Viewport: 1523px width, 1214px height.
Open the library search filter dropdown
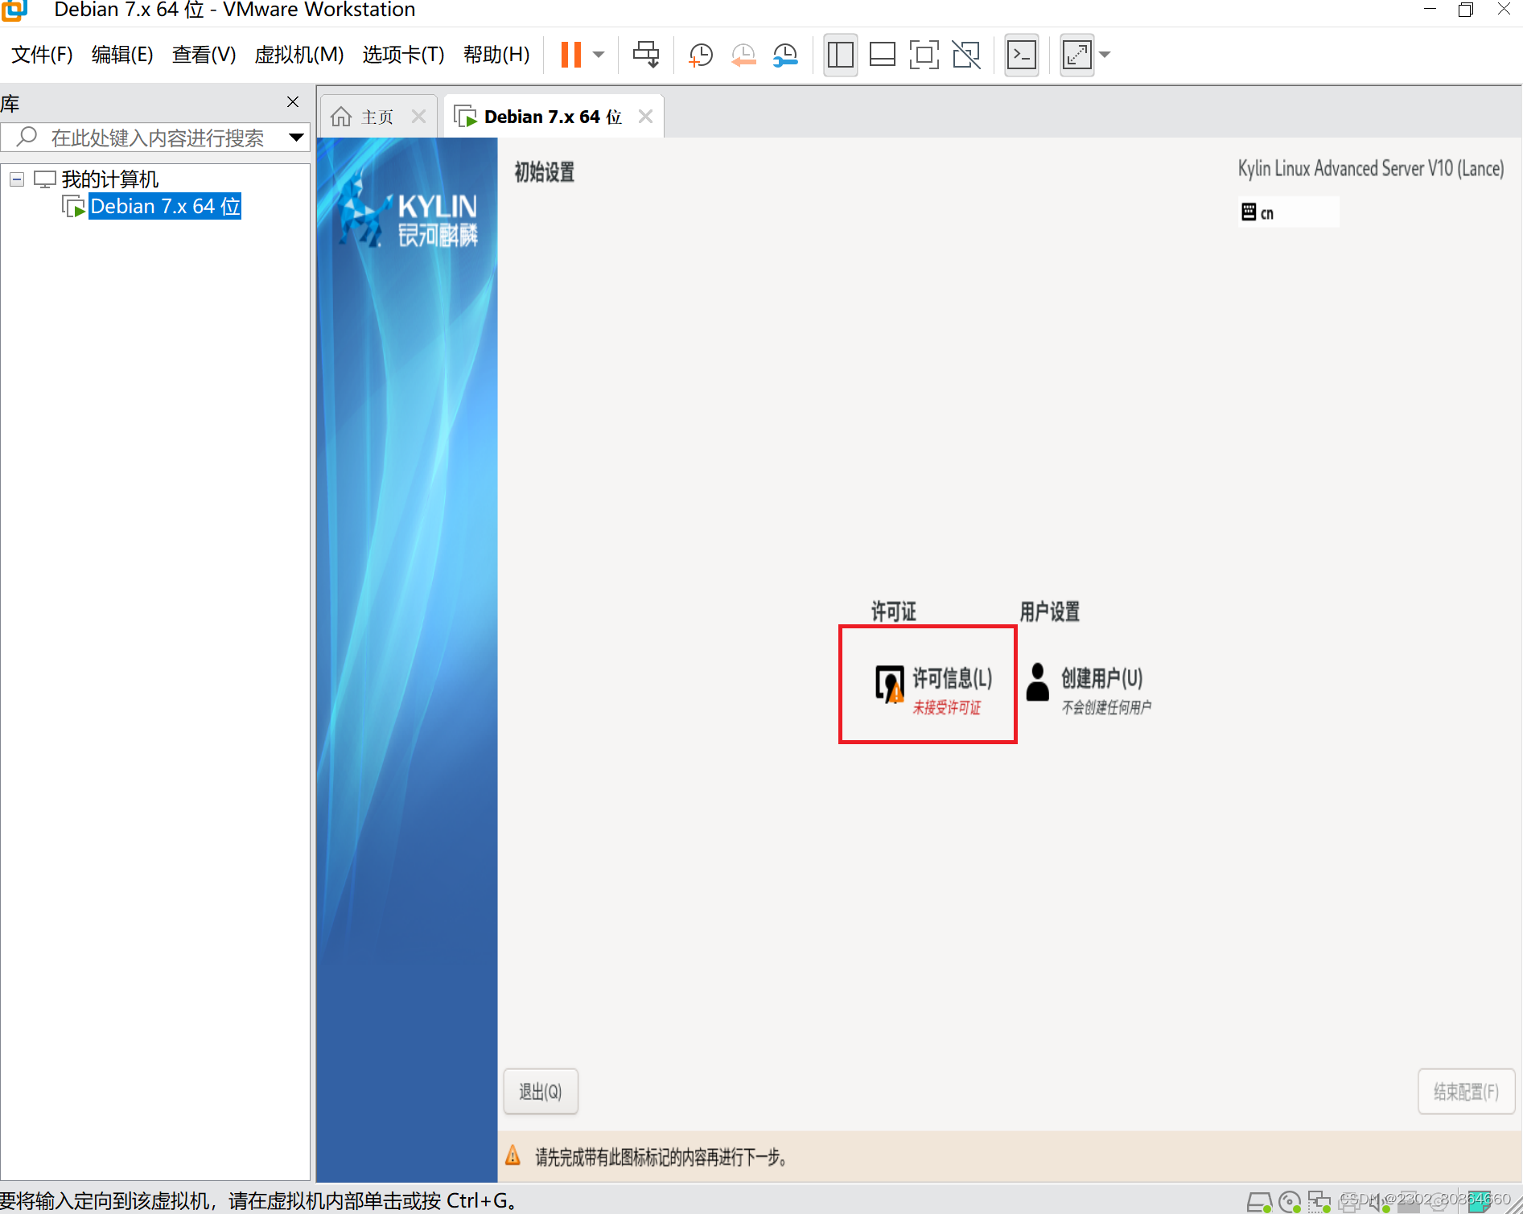[296, 138]
